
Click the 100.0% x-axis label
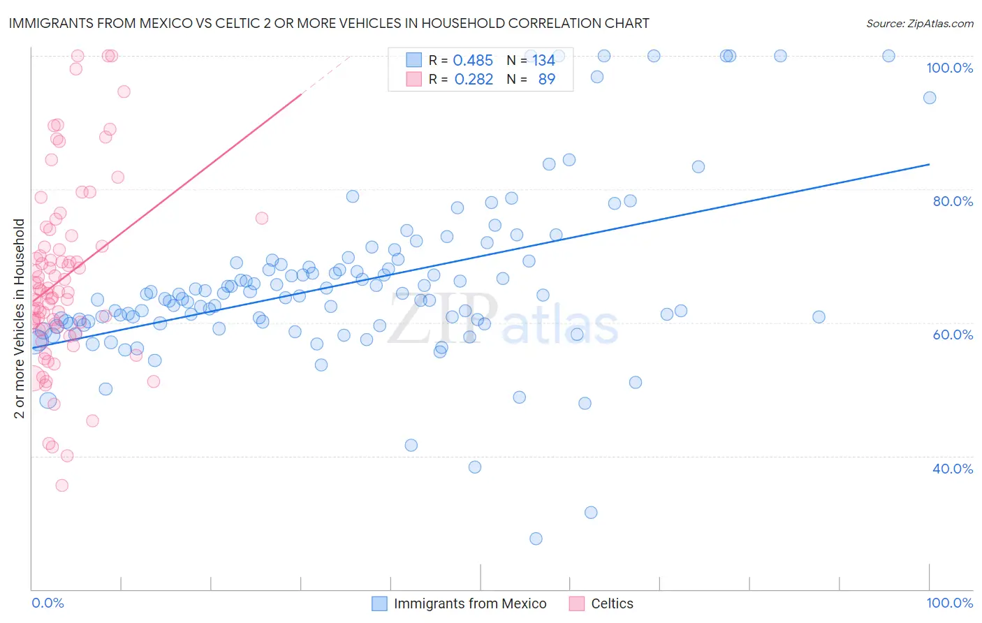[x=949, y=603]
